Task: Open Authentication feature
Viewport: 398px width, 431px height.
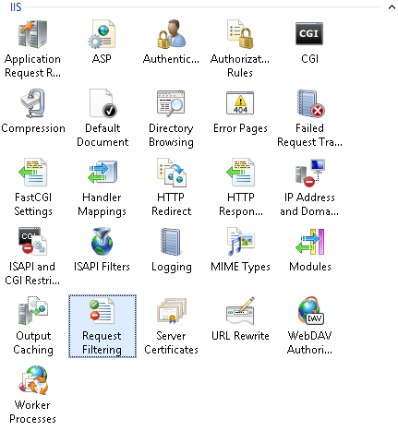Action: coord(171,42)
